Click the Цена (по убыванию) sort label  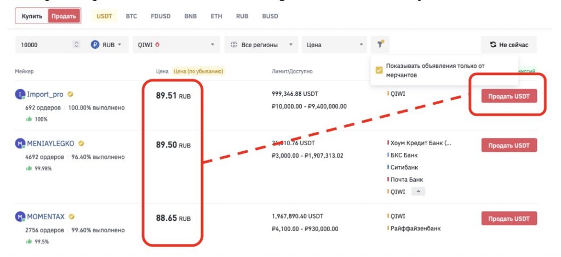point(198,71)
